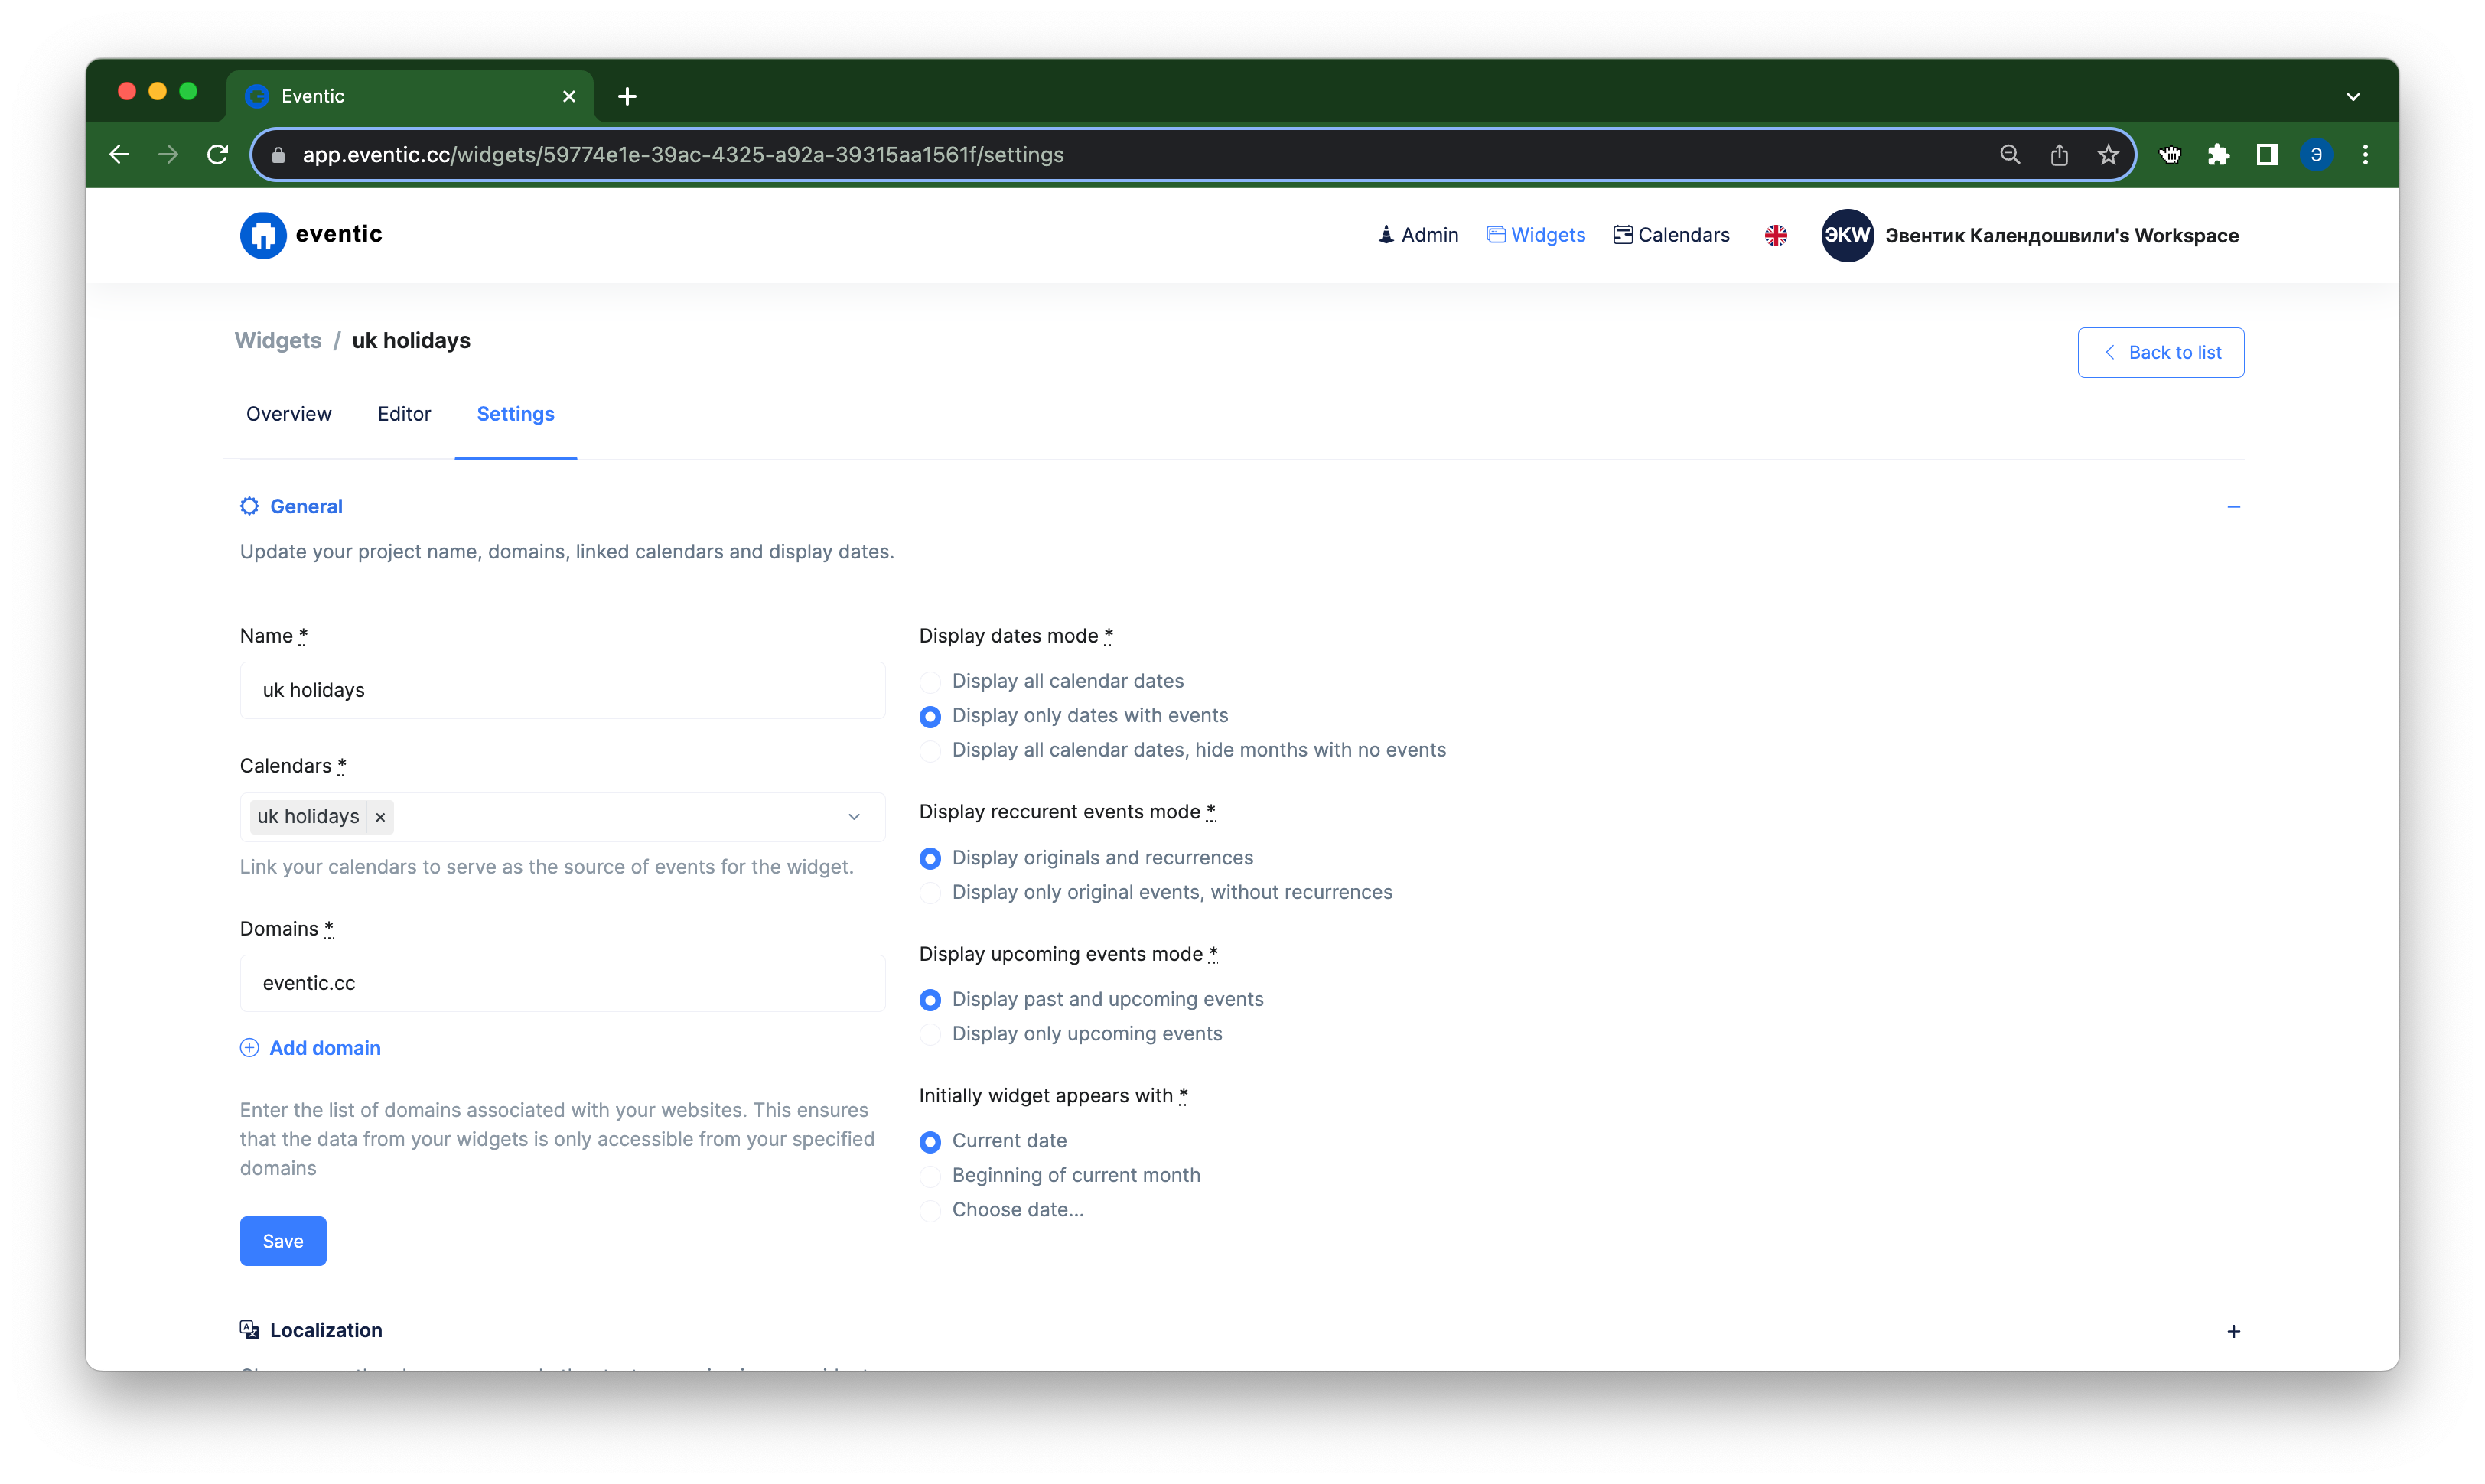Select Display only upcoming events
The width and height of the screenshot is (2485, 1484).
930,1035
